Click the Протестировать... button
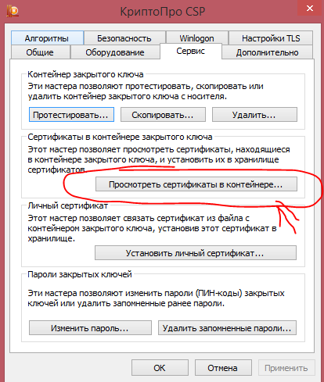This screenshot has width=324, height=382. pyautogui.click(x=71, y=115)
